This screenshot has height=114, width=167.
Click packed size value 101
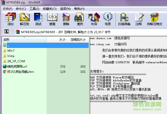(x=83, y=72)
